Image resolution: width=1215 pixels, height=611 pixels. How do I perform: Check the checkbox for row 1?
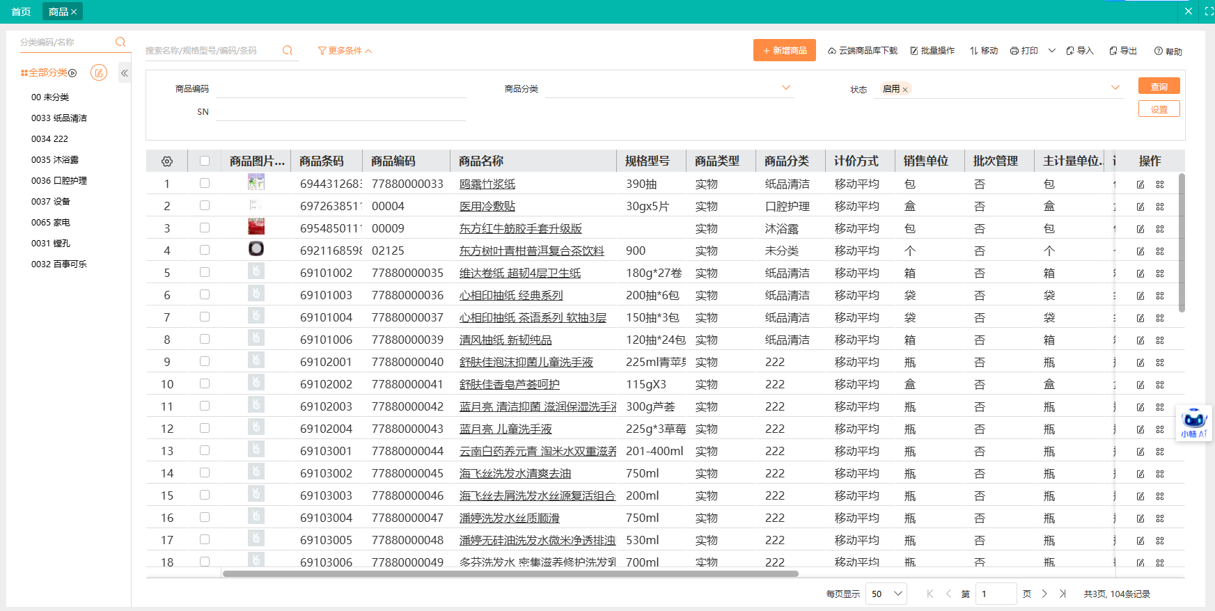205,183
